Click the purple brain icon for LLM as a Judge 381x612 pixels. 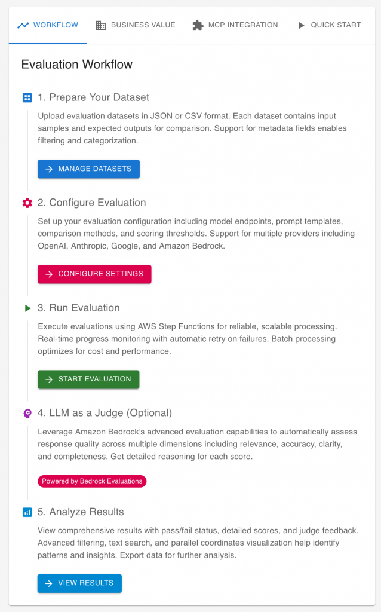click(27, 413)
